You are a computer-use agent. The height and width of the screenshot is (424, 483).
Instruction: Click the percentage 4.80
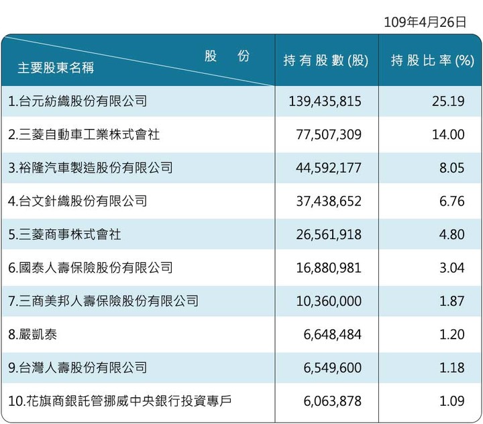[452, 235]
